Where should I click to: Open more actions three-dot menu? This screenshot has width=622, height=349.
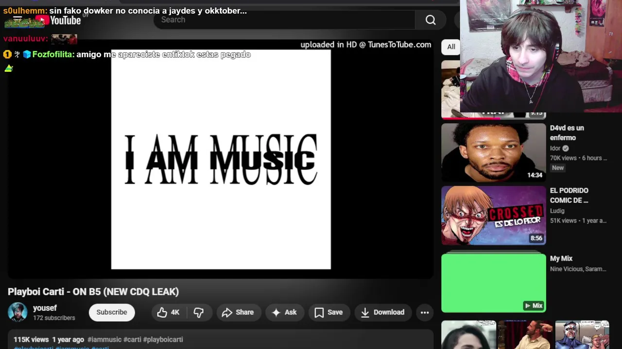point(425,313)
